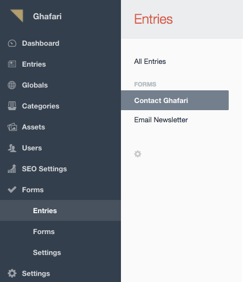
Task: Select the SEO Settings chart icon
Action: [x=12, y=169]
